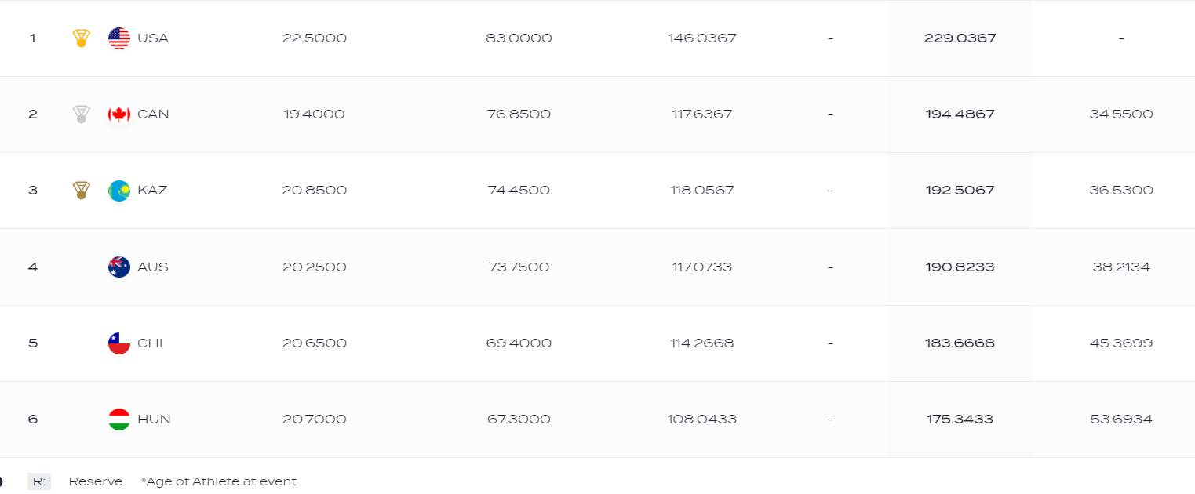Click the Age of Athlete footnote
1195x494 pixels.
point(219,481)
